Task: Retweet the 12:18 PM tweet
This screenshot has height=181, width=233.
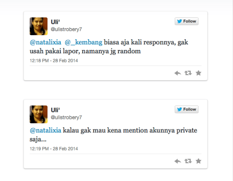Action: click(x=188, y=73)
